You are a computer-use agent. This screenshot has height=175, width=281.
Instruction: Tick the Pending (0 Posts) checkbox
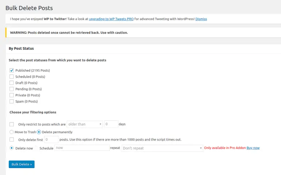point(12,89)
